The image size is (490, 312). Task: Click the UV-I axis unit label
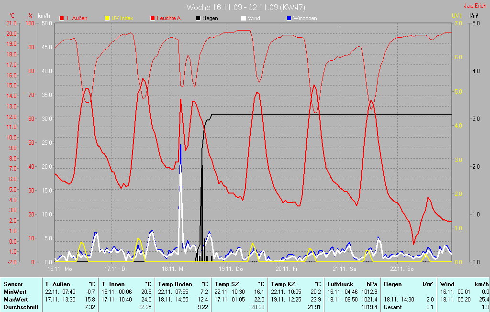(x=457, y=16)
